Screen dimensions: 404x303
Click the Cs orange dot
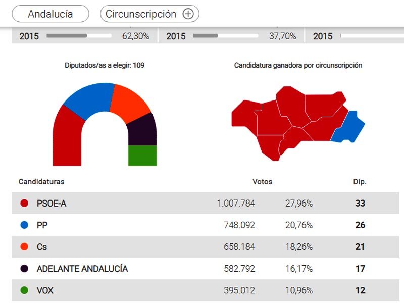[x=24, y=247]
